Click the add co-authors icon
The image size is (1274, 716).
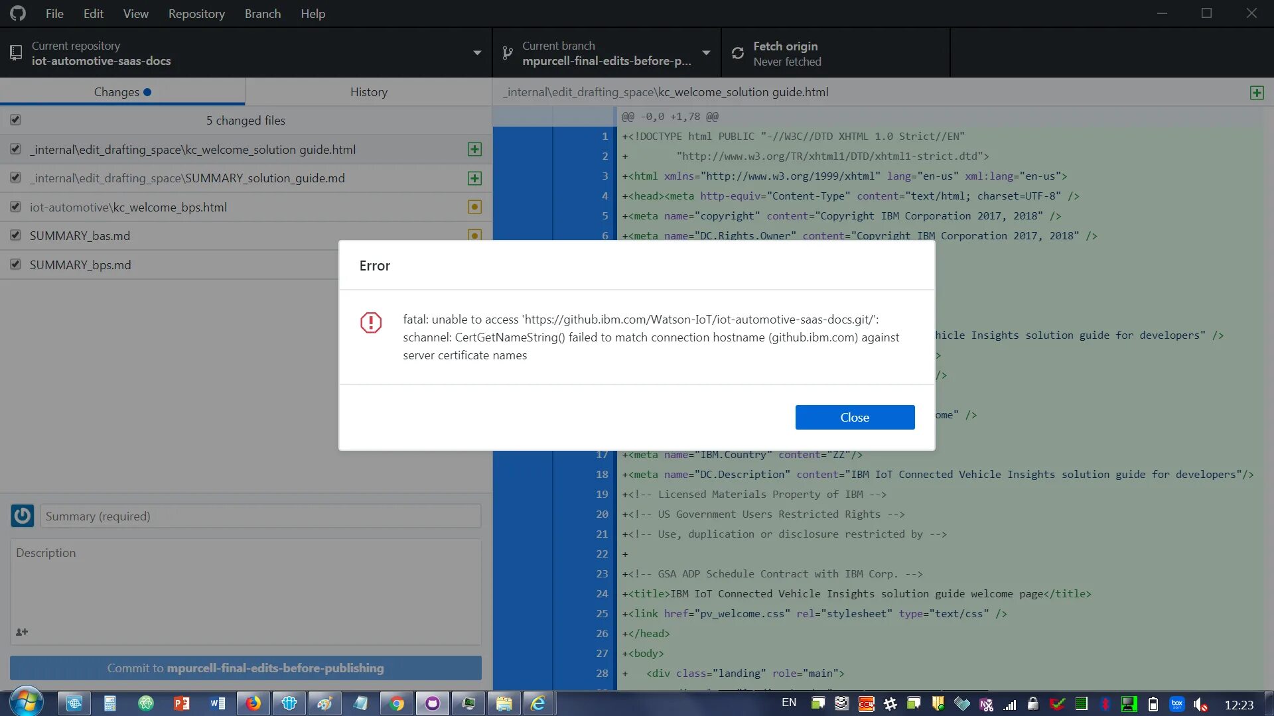click(22, 632)
